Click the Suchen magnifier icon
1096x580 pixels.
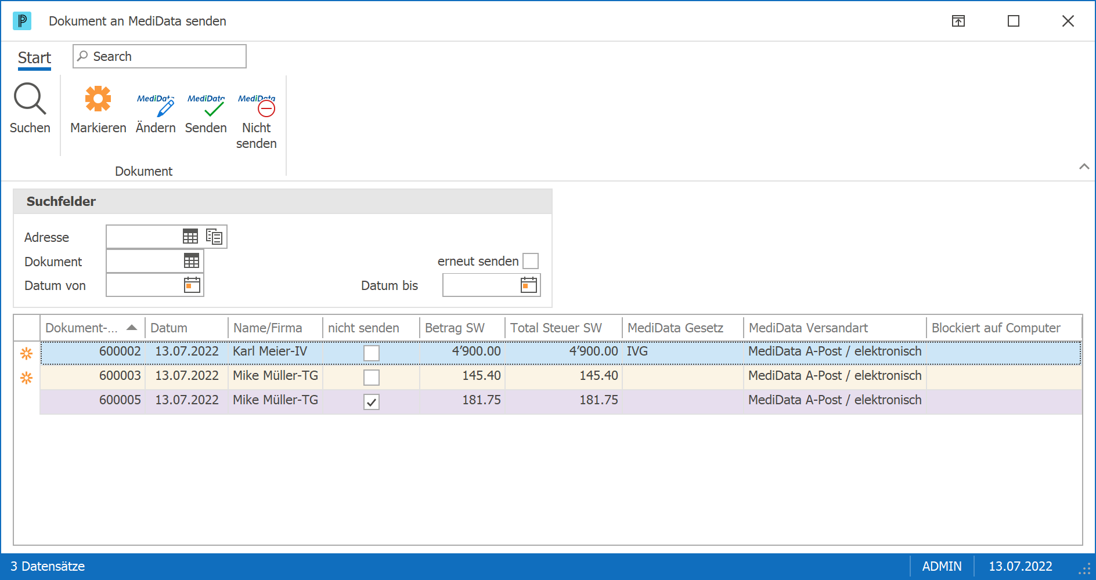(x=30, y=99)
